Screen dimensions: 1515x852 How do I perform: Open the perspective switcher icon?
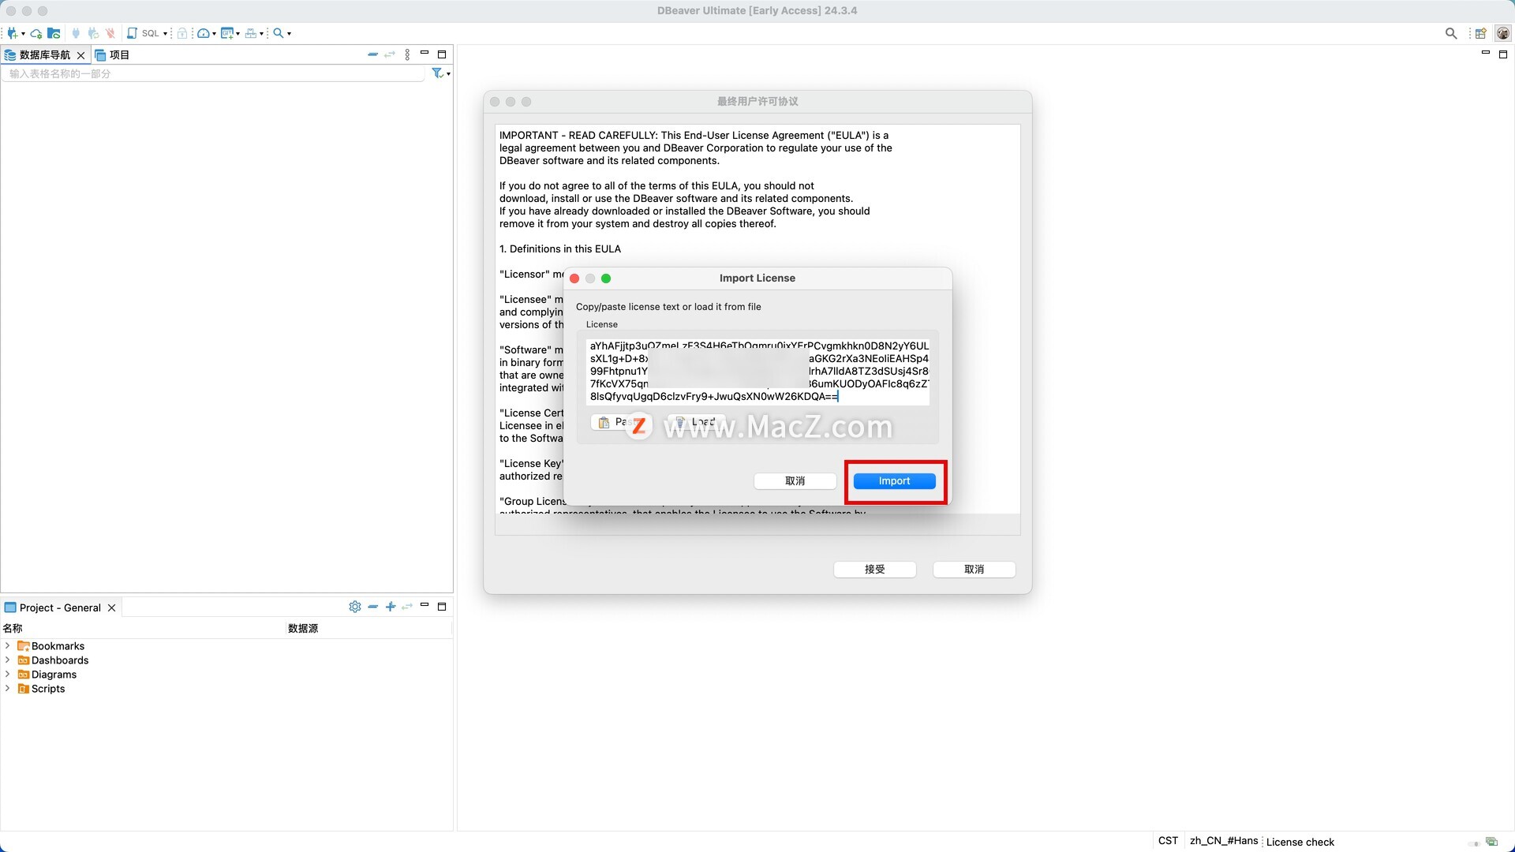click(x=1481, y=33)
